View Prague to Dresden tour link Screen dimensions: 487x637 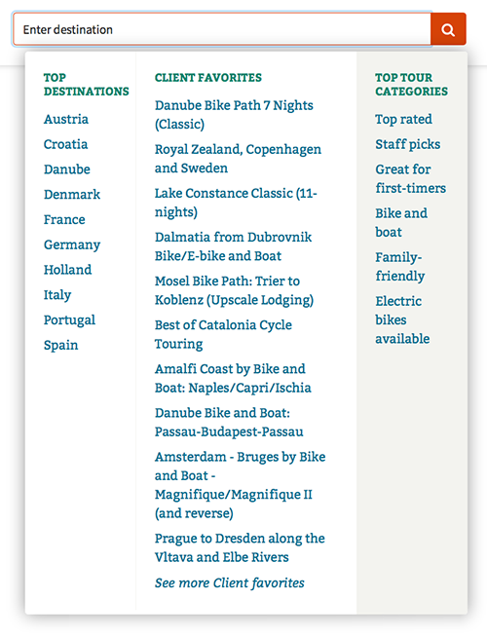coord(240,547)
